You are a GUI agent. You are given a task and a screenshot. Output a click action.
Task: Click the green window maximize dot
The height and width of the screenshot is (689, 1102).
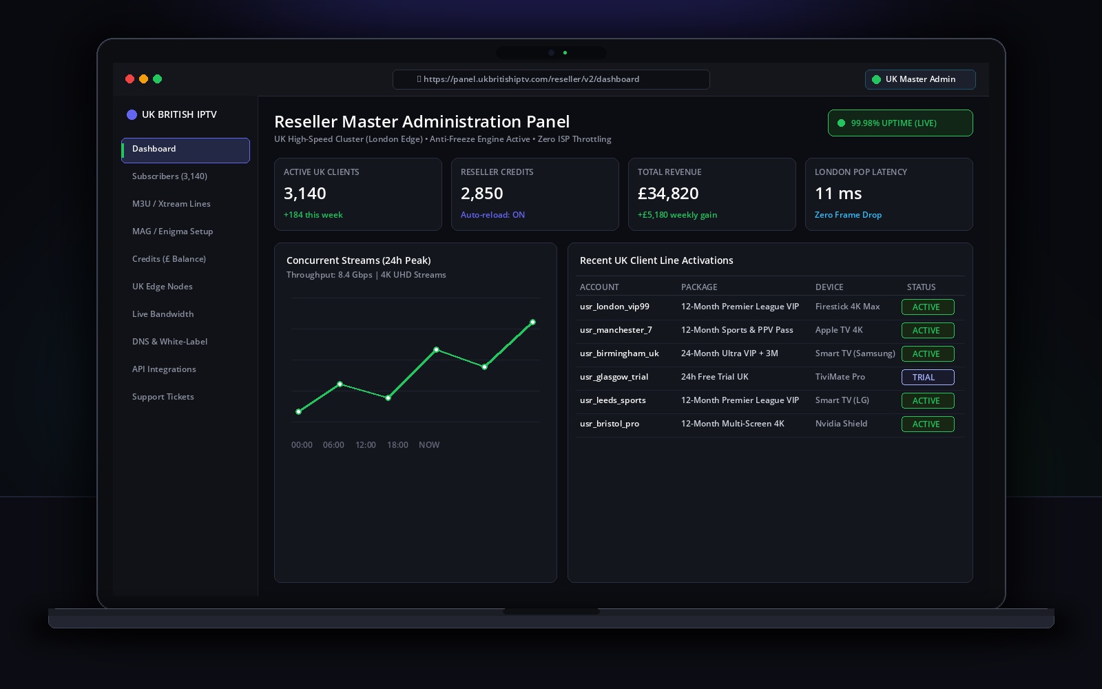pos(157,79)
